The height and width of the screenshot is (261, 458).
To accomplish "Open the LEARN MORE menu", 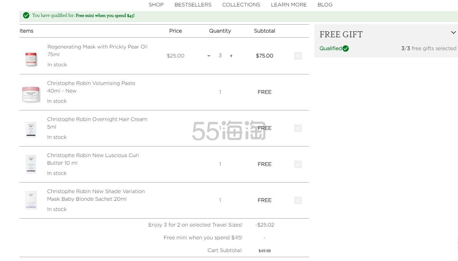I will pyautogui.click(x=289, y=4).
